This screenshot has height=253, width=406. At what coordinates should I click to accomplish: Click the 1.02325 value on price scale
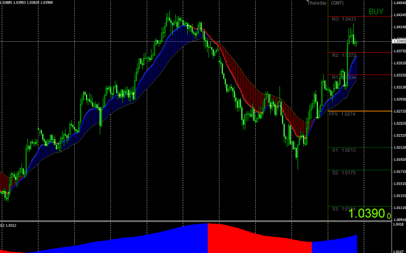(400, 136)
